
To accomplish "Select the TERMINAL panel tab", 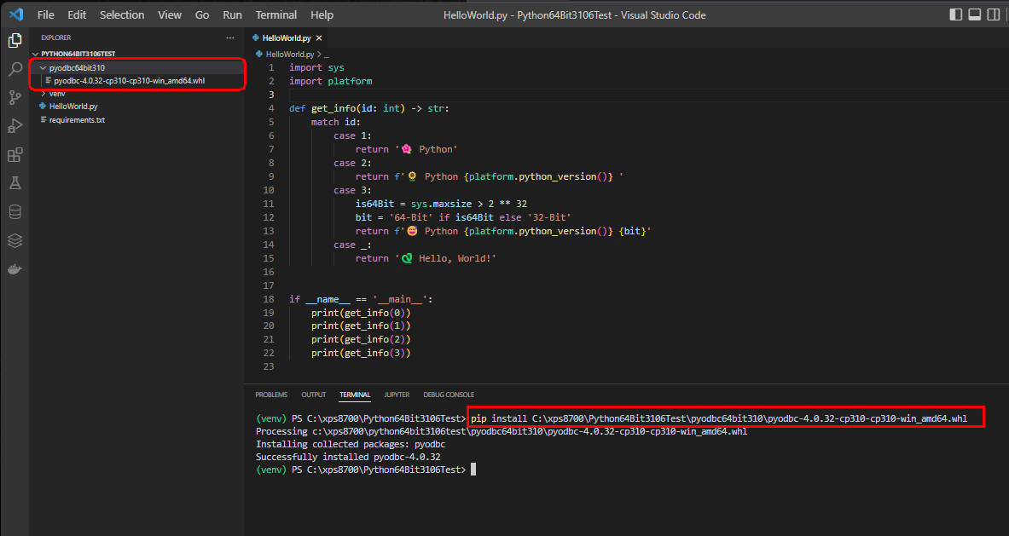I will tap(355, 395).
